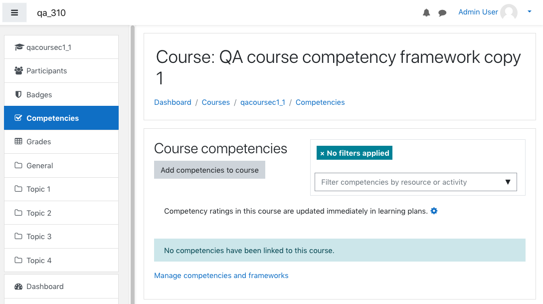Screen dimensions: 543x304
Task: Click Add competencies to course button
Action: coord(209,170)
